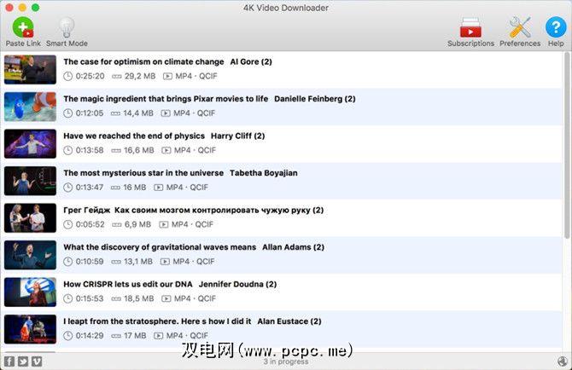The width and height of the screenshot is (572, 370).
Task: Select Jennifer Doudna video thumbnail
Action: [30, 292]
